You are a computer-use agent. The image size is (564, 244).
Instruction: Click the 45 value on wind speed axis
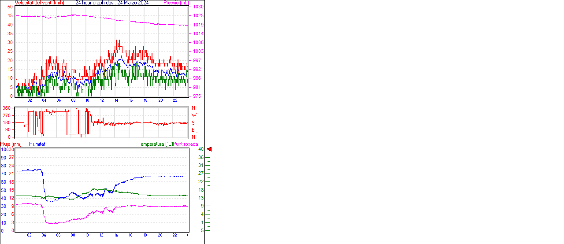tap(10, 16)
